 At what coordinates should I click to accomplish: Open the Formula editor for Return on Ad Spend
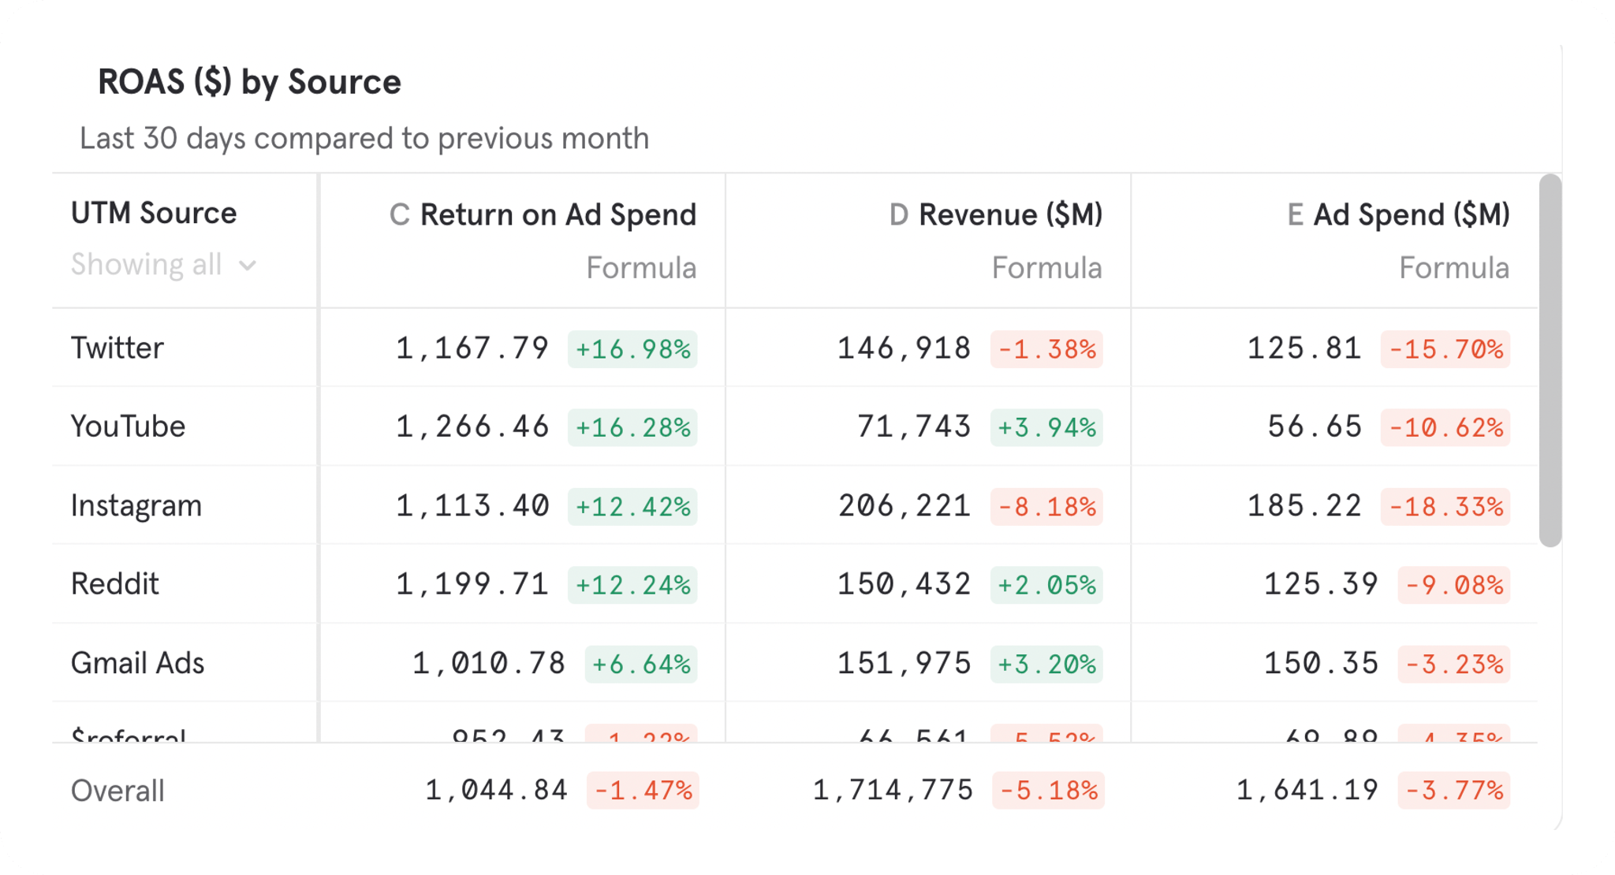[643, 268]
